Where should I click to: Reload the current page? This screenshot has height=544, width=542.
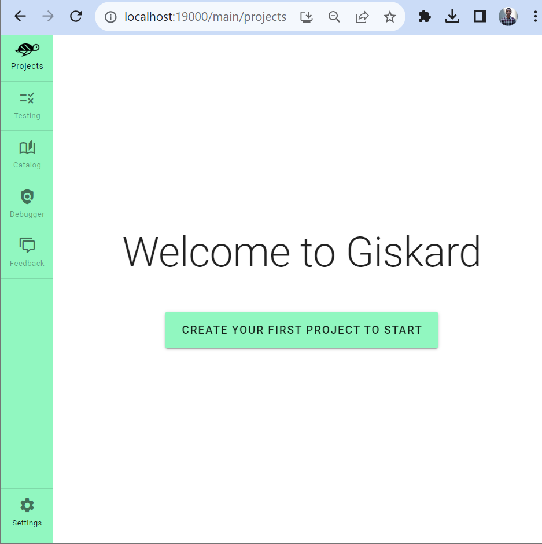click(x=76, y=16)
